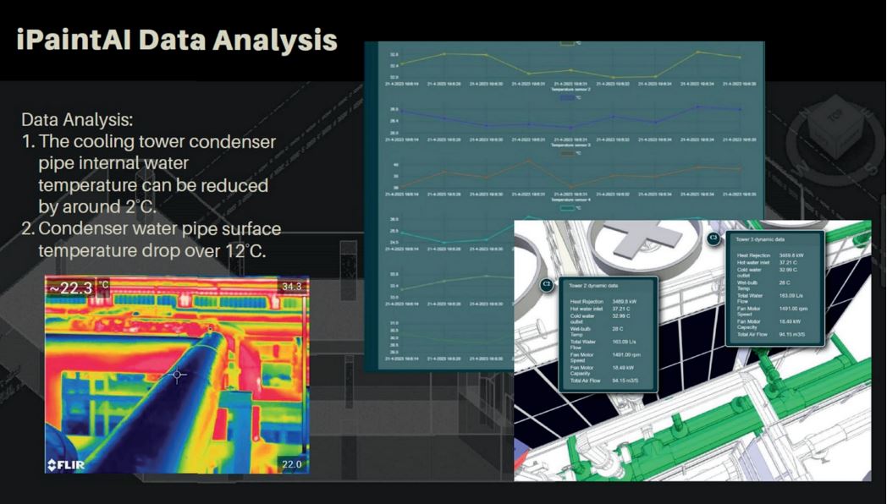Toggle the brown °C legend swatch under Temperature sensor 3
This screenshot has height=504, width=887.
tap(567, 153)
